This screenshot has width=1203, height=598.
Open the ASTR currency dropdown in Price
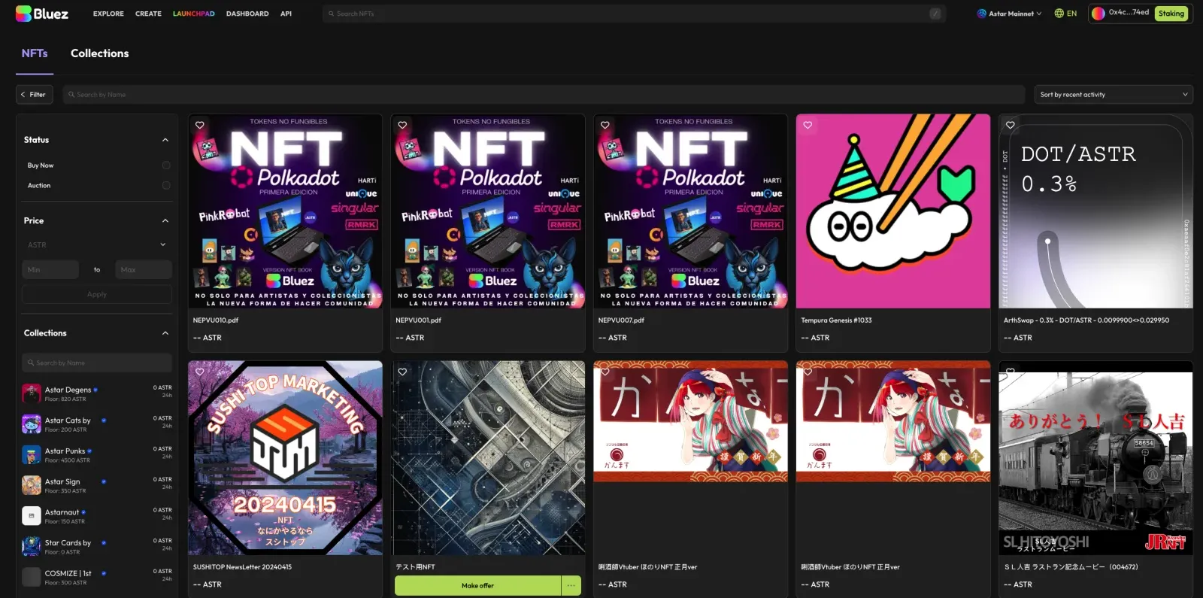click(x=97, y=245)
